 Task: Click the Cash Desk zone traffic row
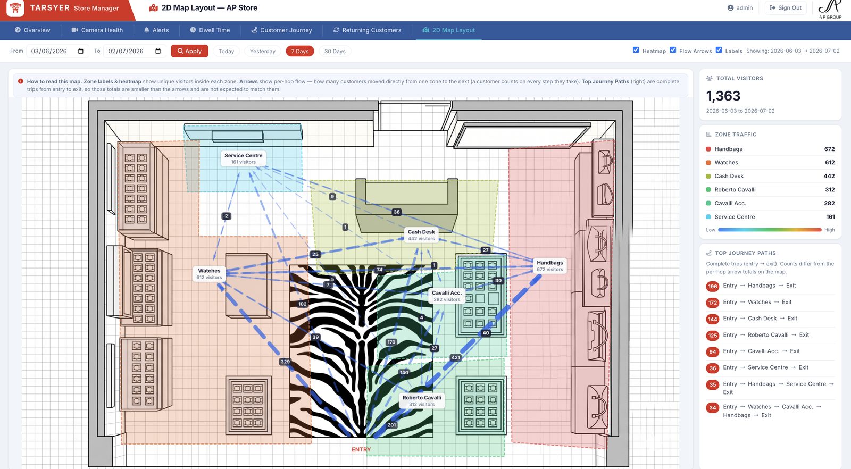[770, 176]
